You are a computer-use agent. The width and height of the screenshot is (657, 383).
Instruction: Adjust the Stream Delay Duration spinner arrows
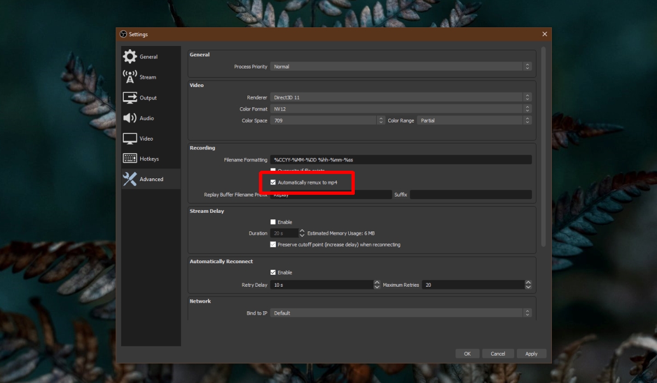(x=302, y=233)
